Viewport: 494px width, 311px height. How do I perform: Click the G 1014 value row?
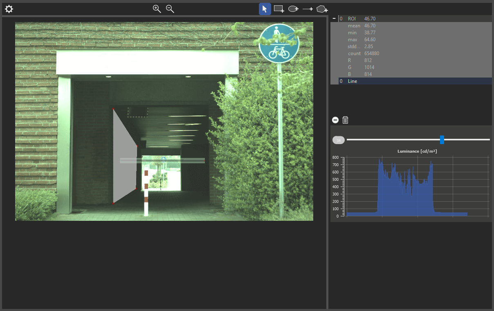coord(415,67)
